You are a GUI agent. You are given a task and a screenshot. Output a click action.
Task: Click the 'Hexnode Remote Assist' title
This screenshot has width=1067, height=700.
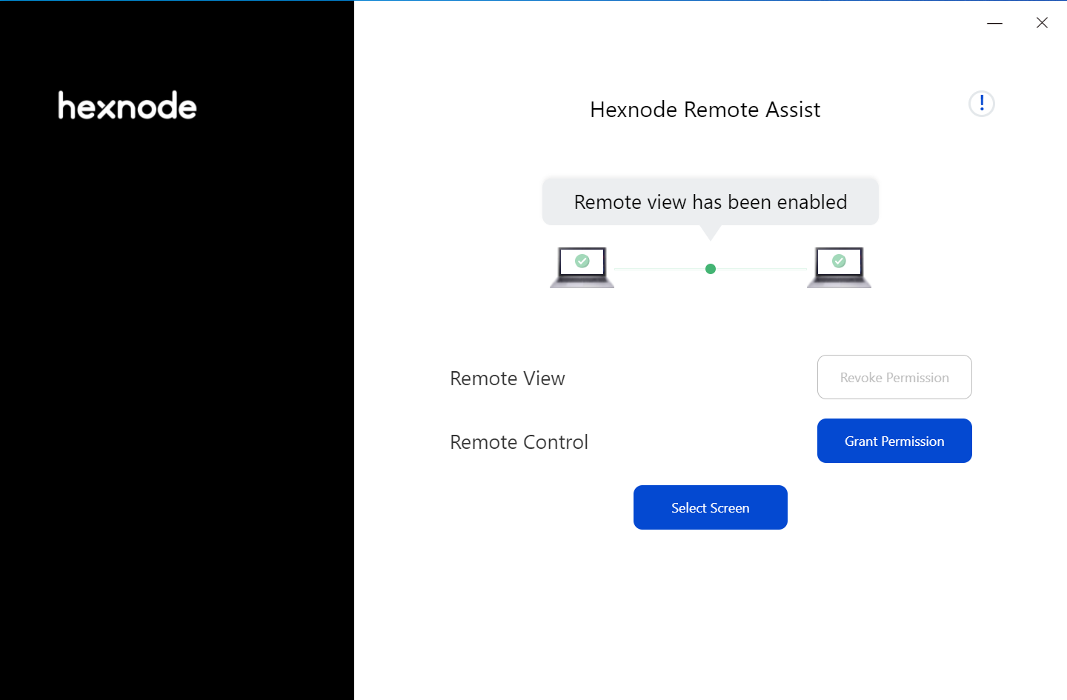tap(705, 110)
